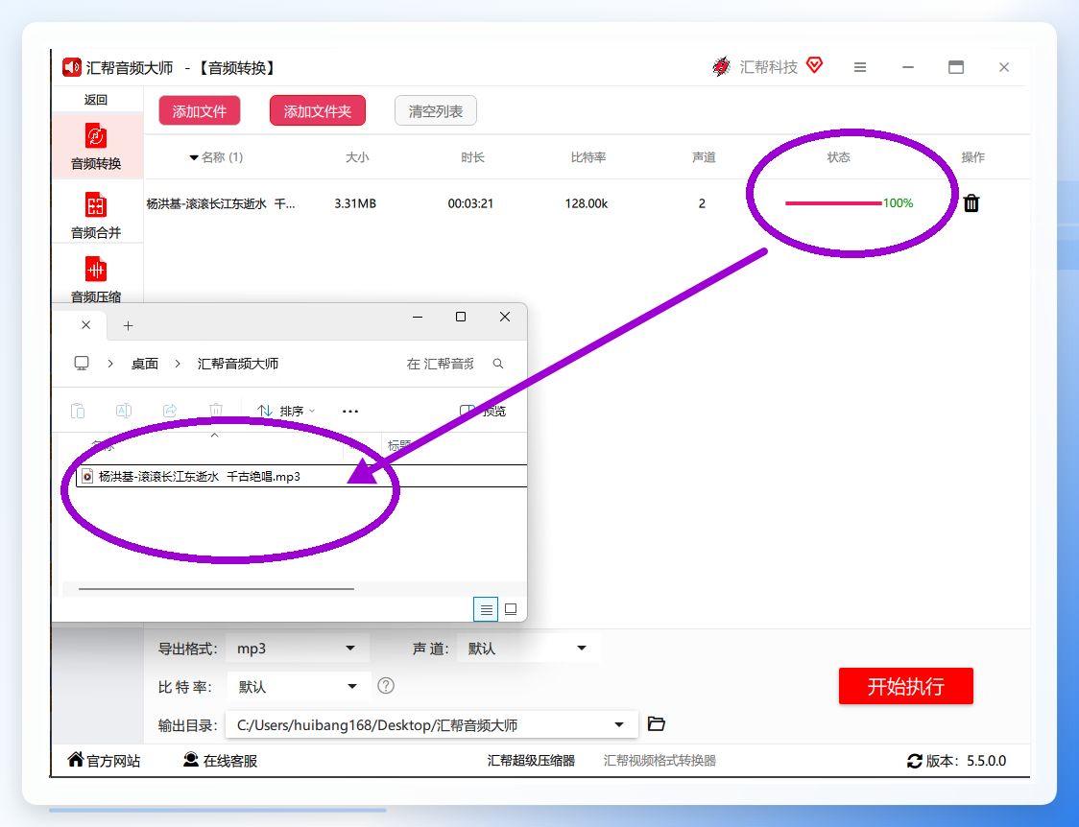Viewport: 1079px width, 827px height.
Task: Navigate to 桌面 breadcrumb in Explorer
Action: 145,364
